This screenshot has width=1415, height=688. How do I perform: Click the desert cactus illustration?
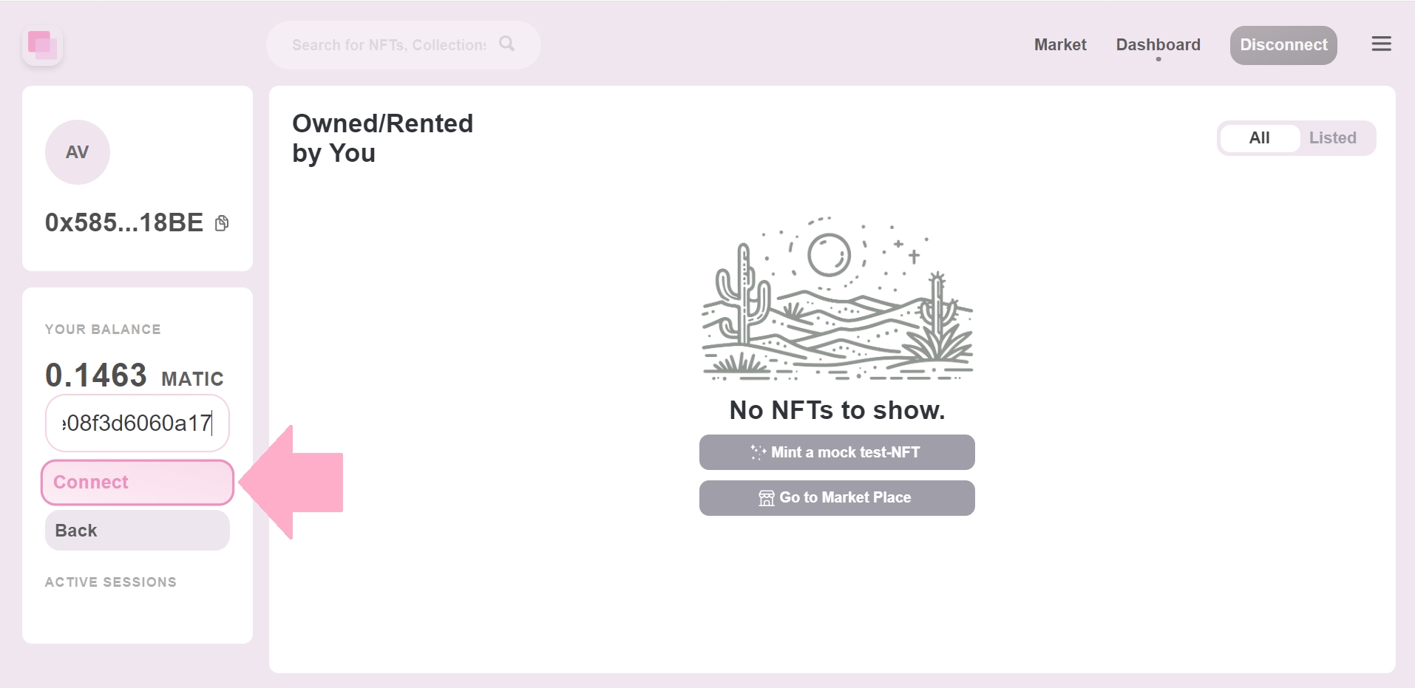coord(837,299)
